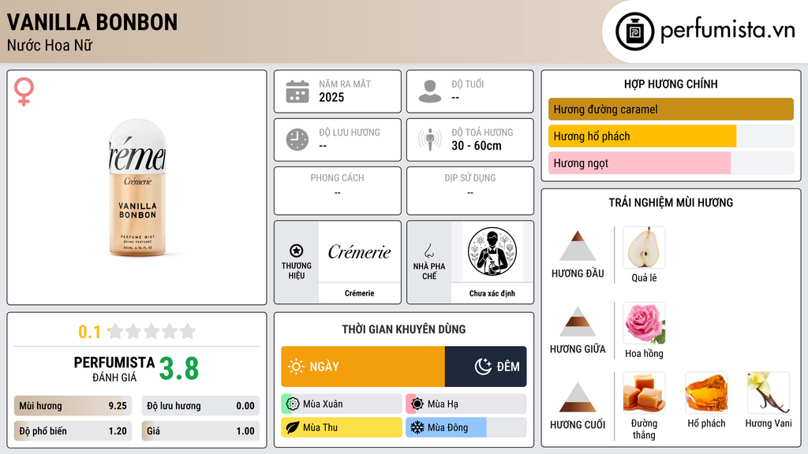Click the Thời gian khuyên dùng heading
Viewport: 808px width, 454px height.
[404, 329]
